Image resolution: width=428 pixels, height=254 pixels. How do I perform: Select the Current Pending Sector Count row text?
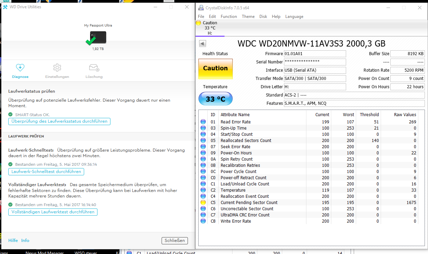coord(249,203)
